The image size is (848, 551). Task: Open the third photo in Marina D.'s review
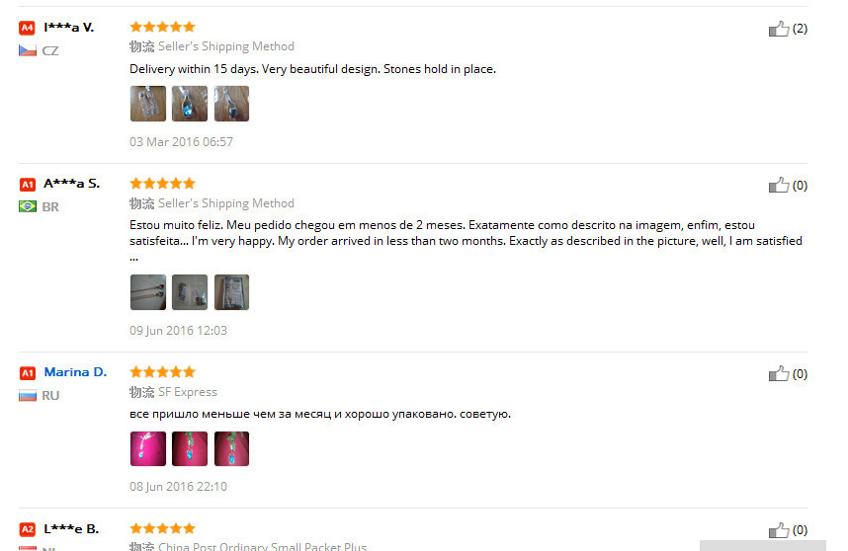click(231, 448)
